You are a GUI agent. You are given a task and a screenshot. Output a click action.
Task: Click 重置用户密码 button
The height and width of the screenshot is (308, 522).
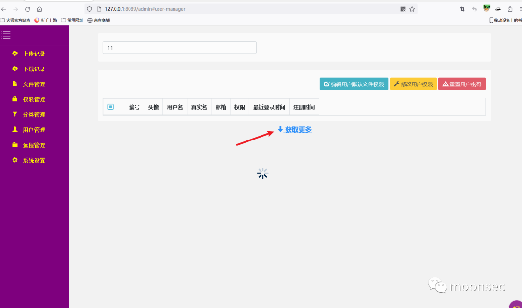462,84
